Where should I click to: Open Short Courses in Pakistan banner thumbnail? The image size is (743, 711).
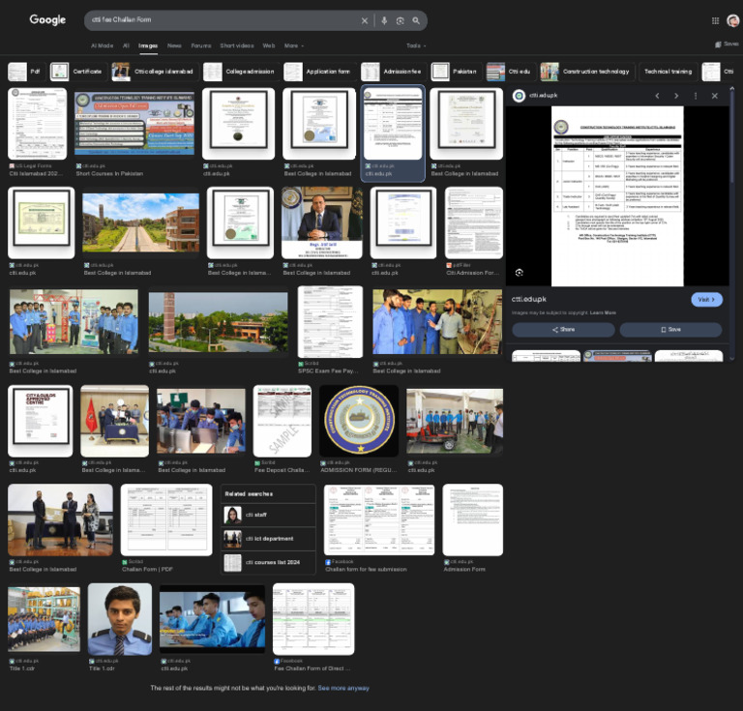(134, 124)
